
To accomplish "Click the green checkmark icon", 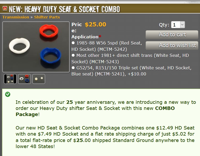I will pyautogui.click(x=8, y=94).
